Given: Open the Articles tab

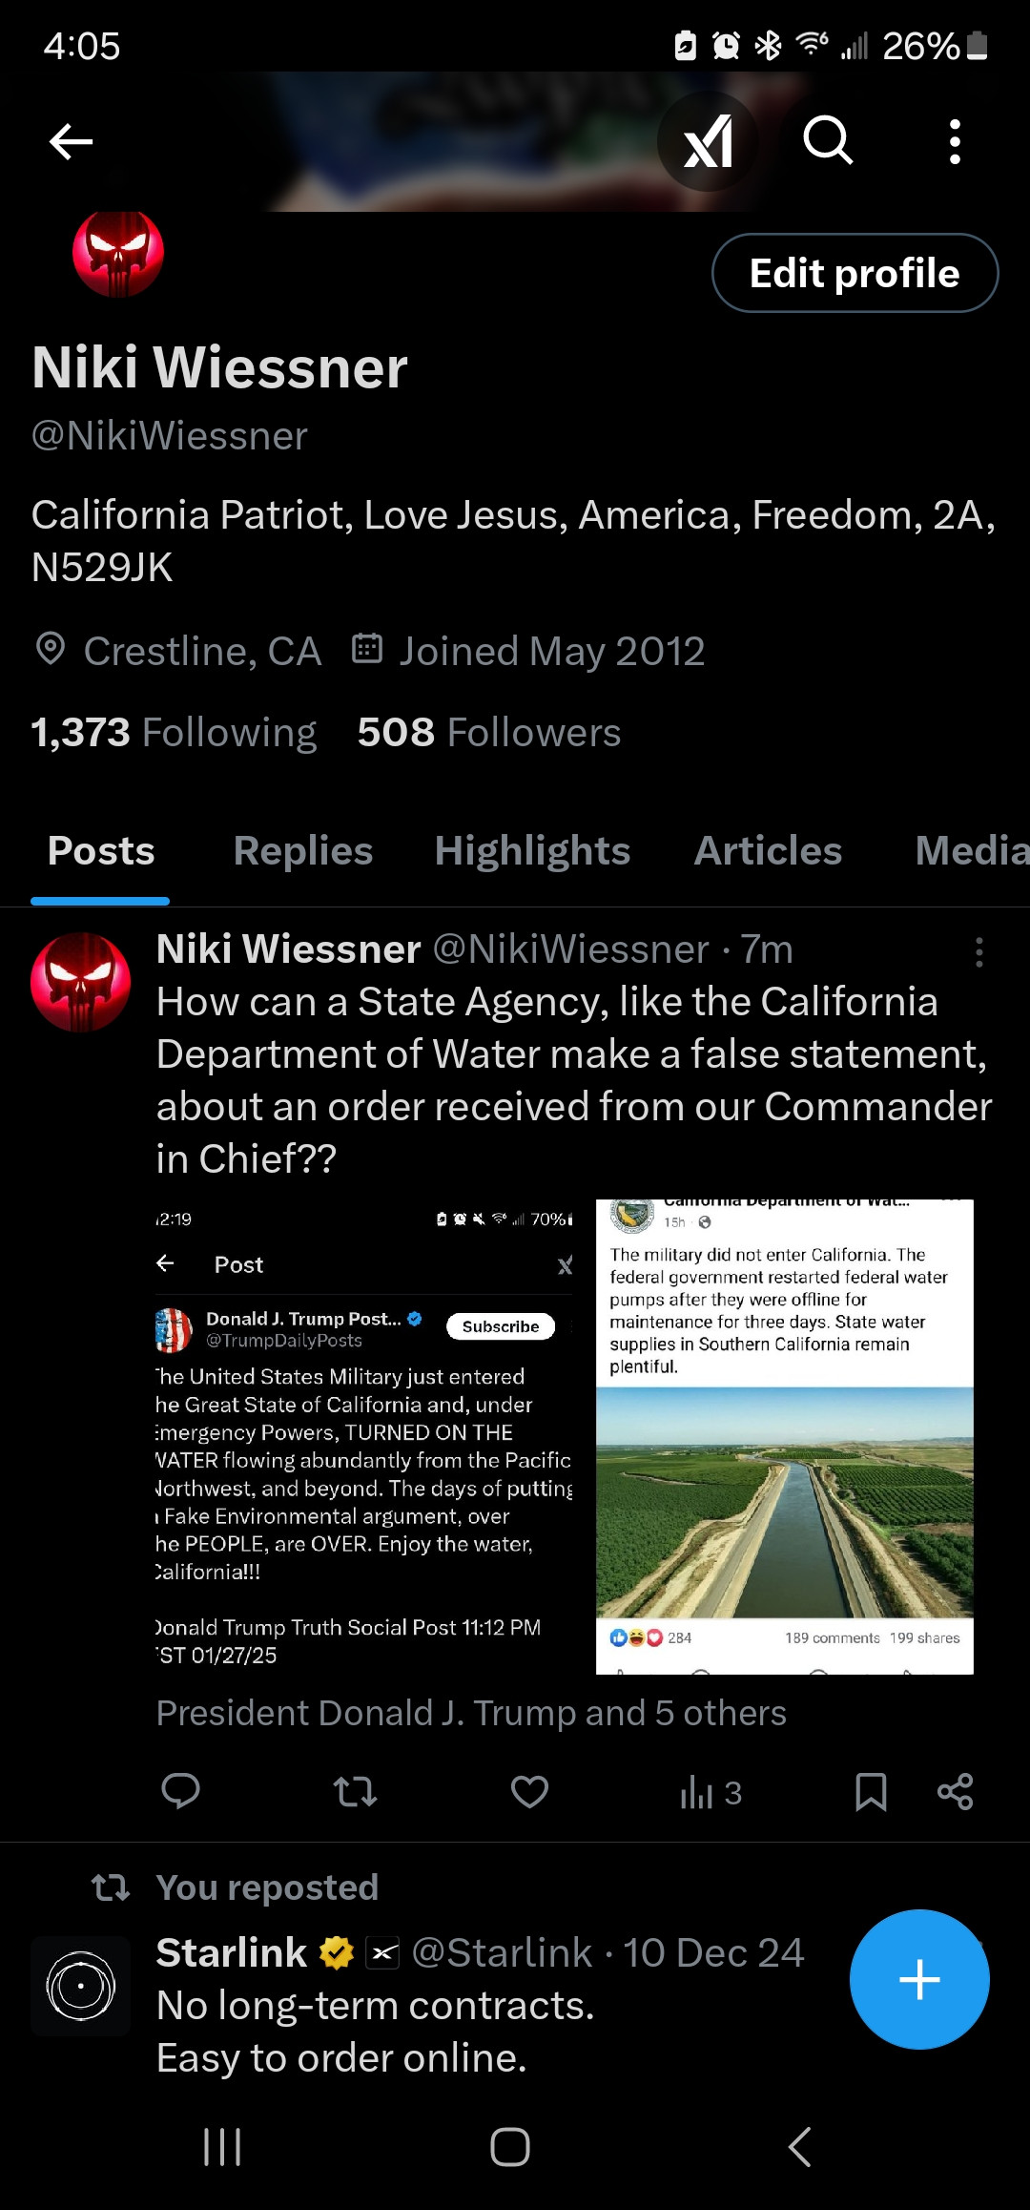Looking at the screenshot, I should [x=768, y=850].
